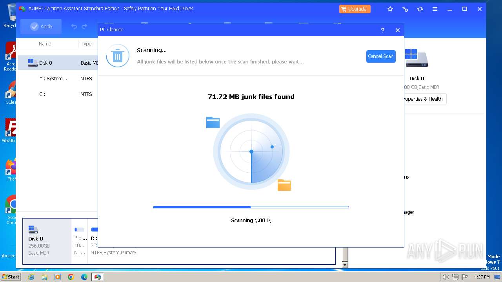Click the blue folder icon near radar
Screen dimensions: 502x282
[213, 122]
